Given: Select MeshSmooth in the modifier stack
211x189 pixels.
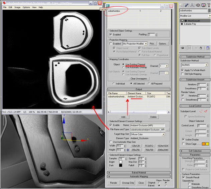Looking at the screenshot, I should 195,20.
